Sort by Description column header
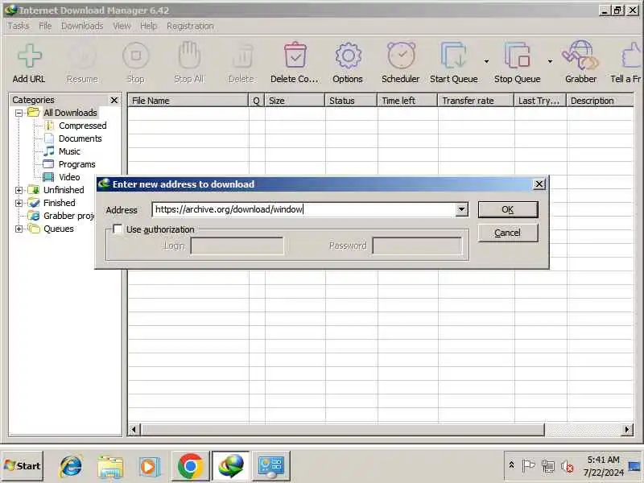This screenshot has height=483, width=644. (x=600, y=101)
